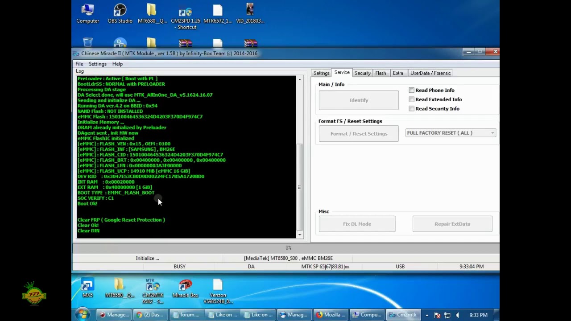Switch to the Security tab
This screenshot has height=321, width=571.
(x=362, y=73)
